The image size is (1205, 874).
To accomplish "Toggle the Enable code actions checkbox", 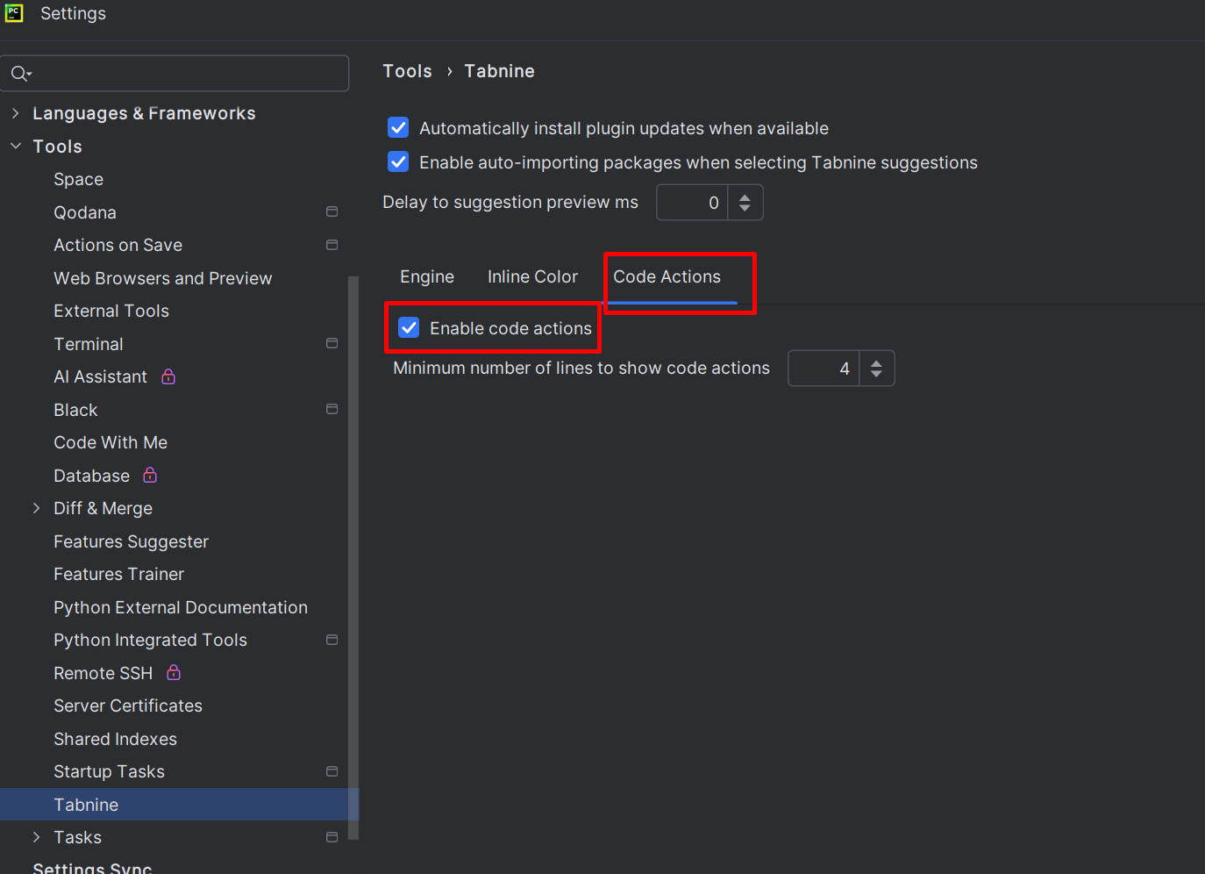I will [x=408, y=327].
